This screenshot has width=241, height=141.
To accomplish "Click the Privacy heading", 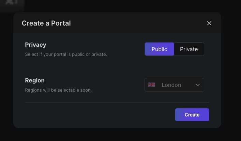I will pyautogui.click(x=35, y=45).
